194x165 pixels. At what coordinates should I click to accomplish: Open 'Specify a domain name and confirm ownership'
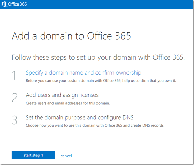84,73
